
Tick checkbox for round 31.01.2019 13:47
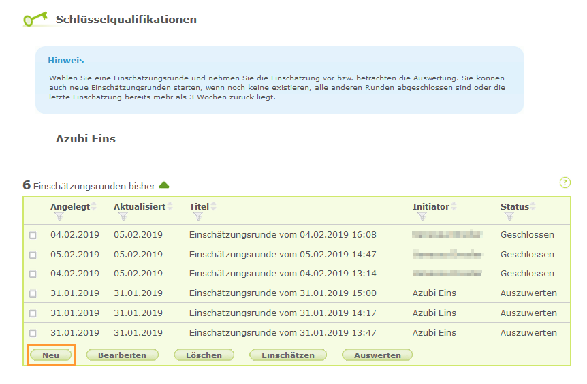pyautogui.click(x=33, y=333)
